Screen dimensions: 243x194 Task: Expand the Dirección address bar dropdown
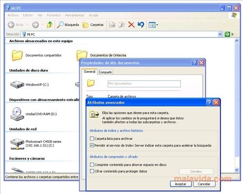click(x=220, y=34)
